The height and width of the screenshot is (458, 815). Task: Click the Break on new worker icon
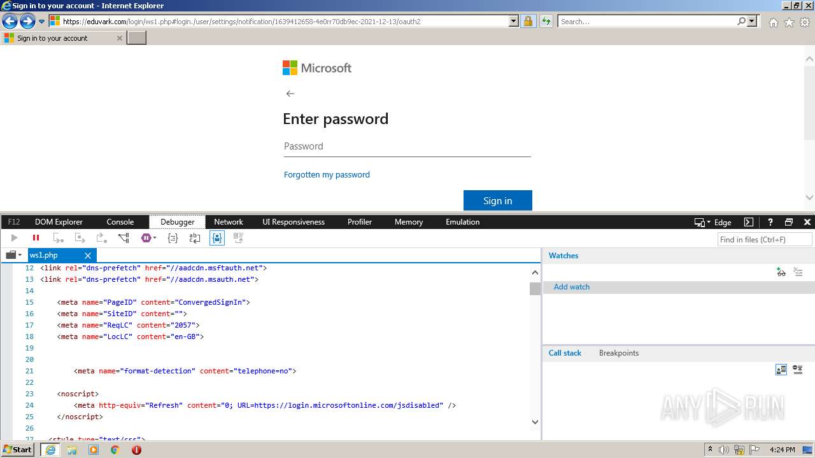[124, 238]
